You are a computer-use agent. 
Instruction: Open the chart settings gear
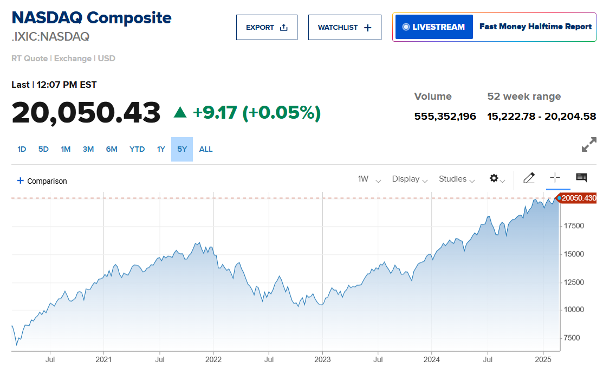(x=494, y=178)
